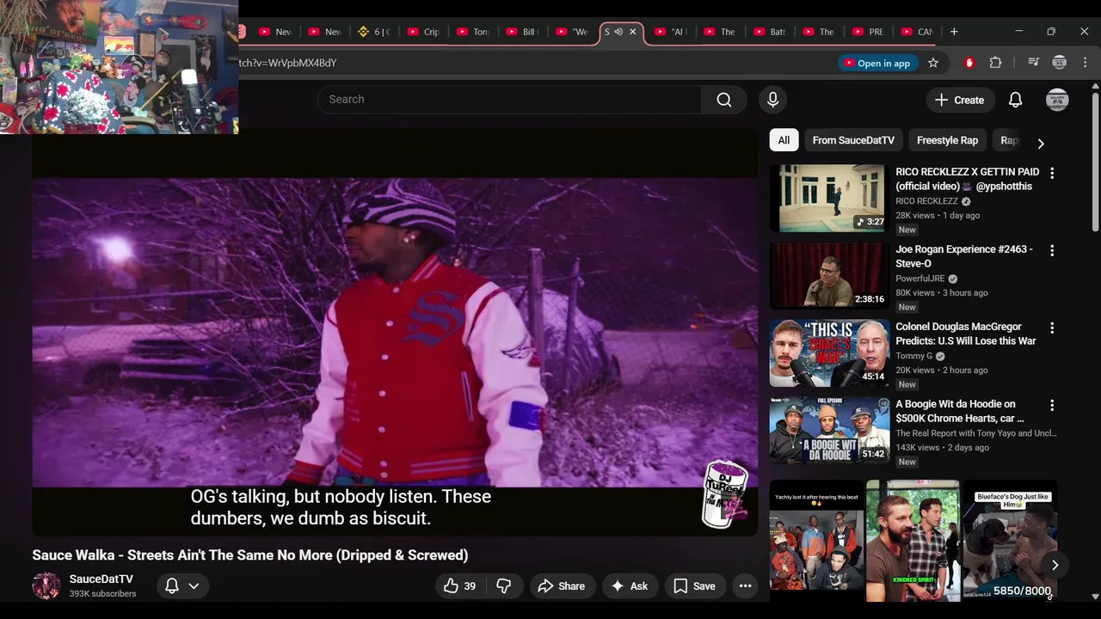
Task: Focus the YouTube search field
Action: tap(509, 100)
